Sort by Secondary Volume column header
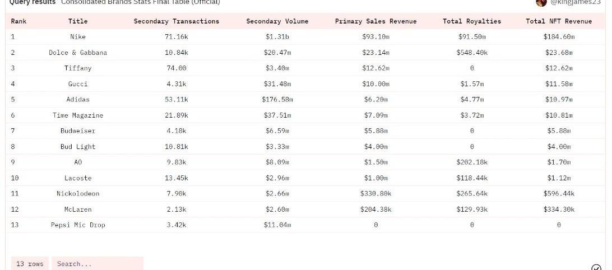 pyautogui.click(x=277, y=21)
